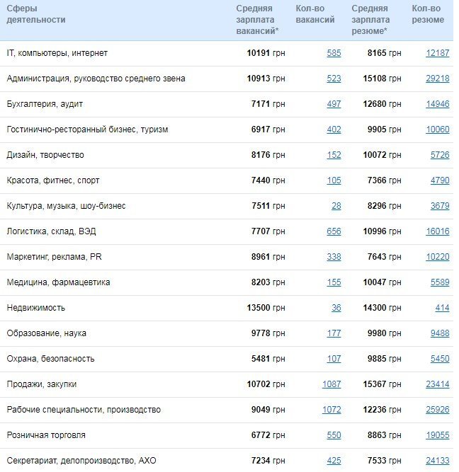
Task: Open 523 vacancies for Администрация
Action: point(334,79)
